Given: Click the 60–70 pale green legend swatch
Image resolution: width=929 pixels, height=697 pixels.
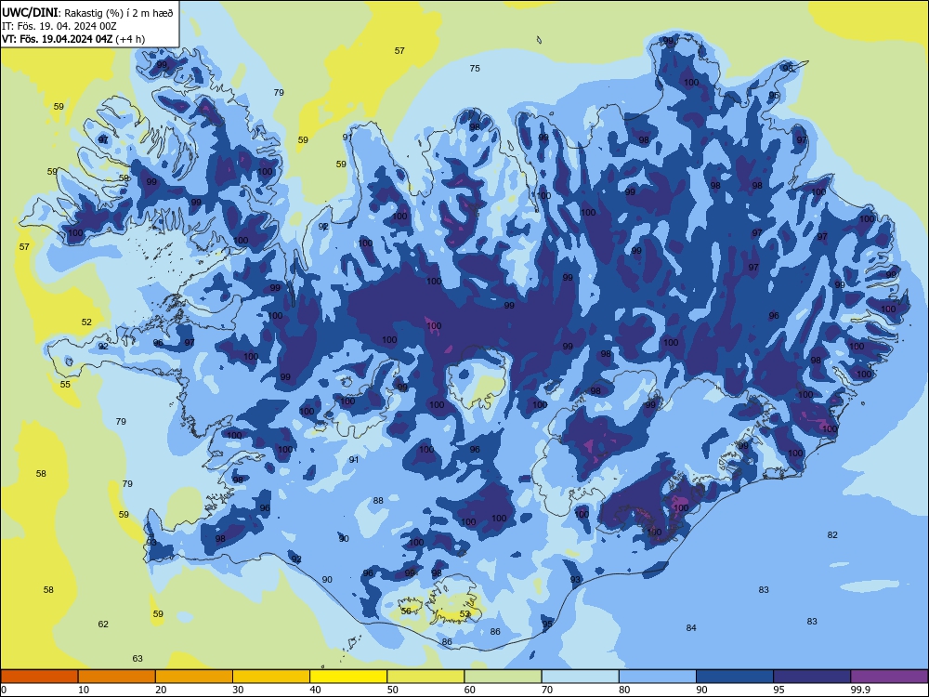Looking at the screenshot, I should coord(503,677).
